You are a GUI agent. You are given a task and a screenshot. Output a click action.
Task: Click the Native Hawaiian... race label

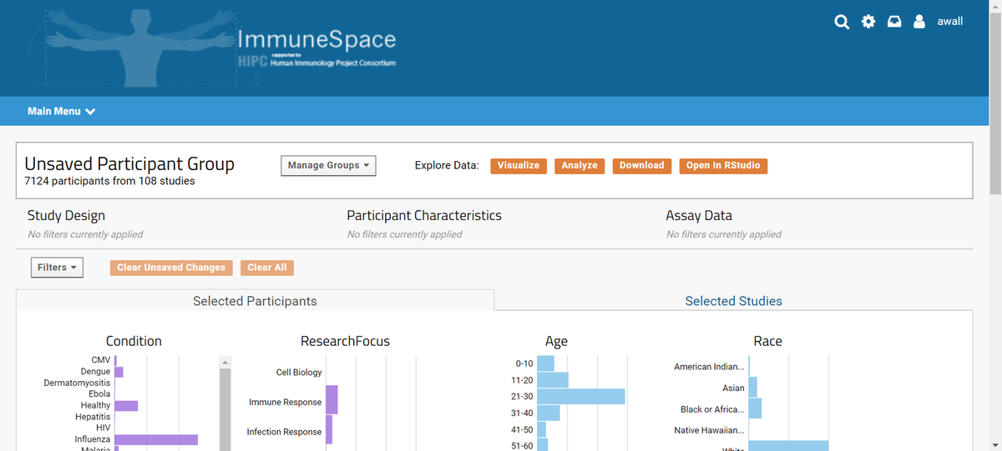[709, 430]
